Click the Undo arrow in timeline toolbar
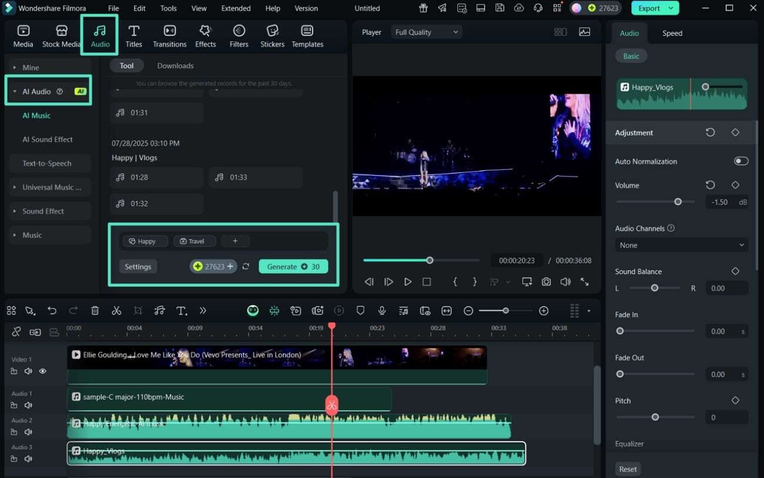This screenshot has height=478, width=764. coord(52,310)
